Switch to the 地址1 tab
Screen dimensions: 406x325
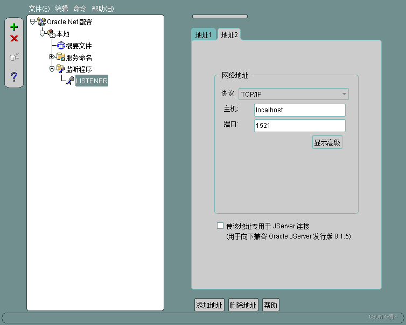click(x=204, y=34)
